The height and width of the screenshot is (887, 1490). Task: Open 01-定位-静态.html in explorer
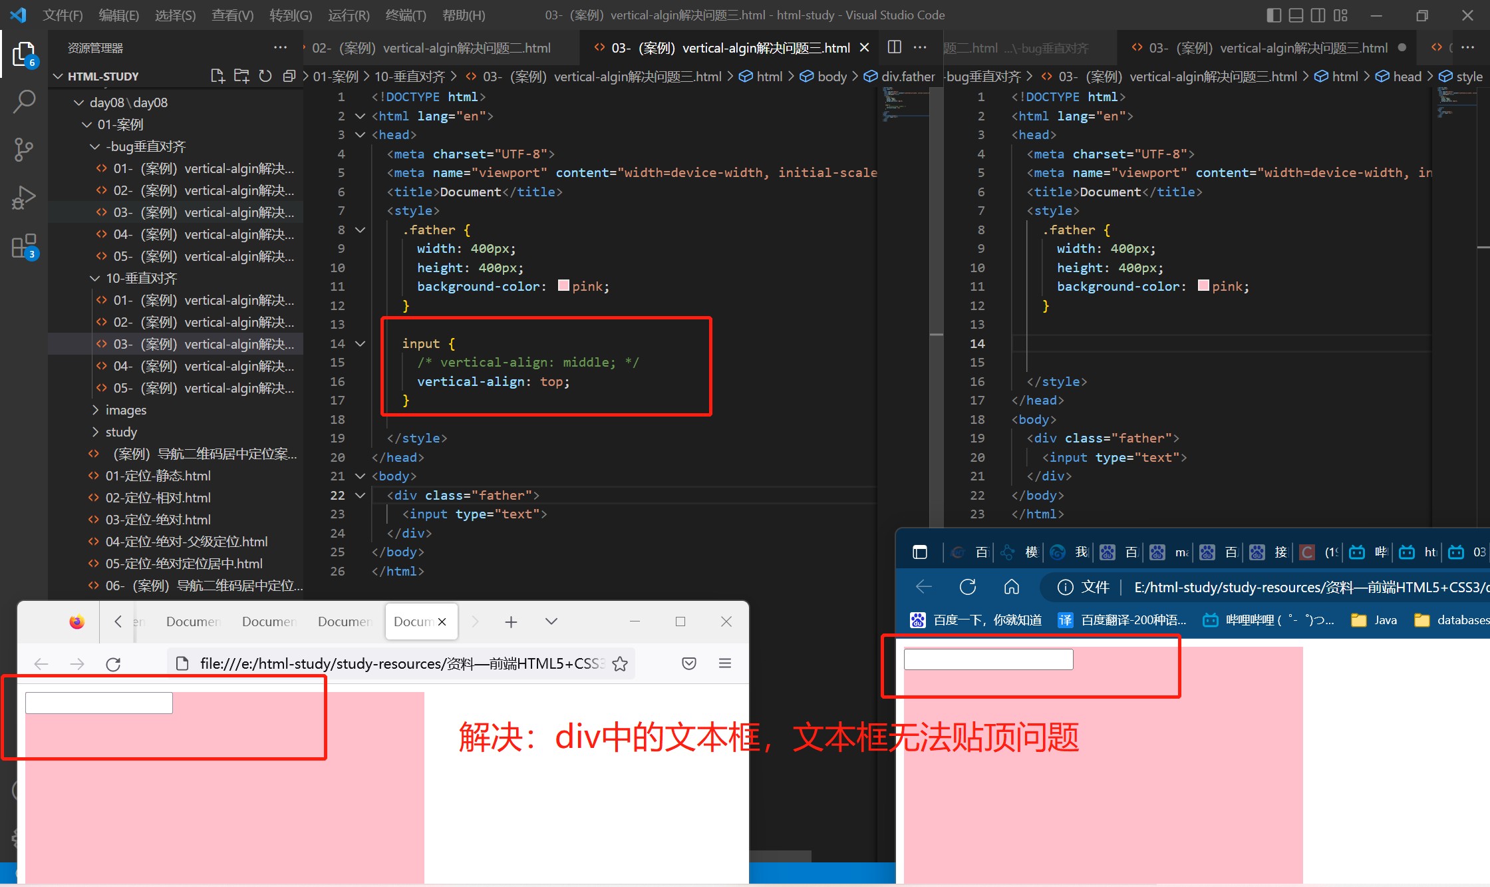coord(158,476)
